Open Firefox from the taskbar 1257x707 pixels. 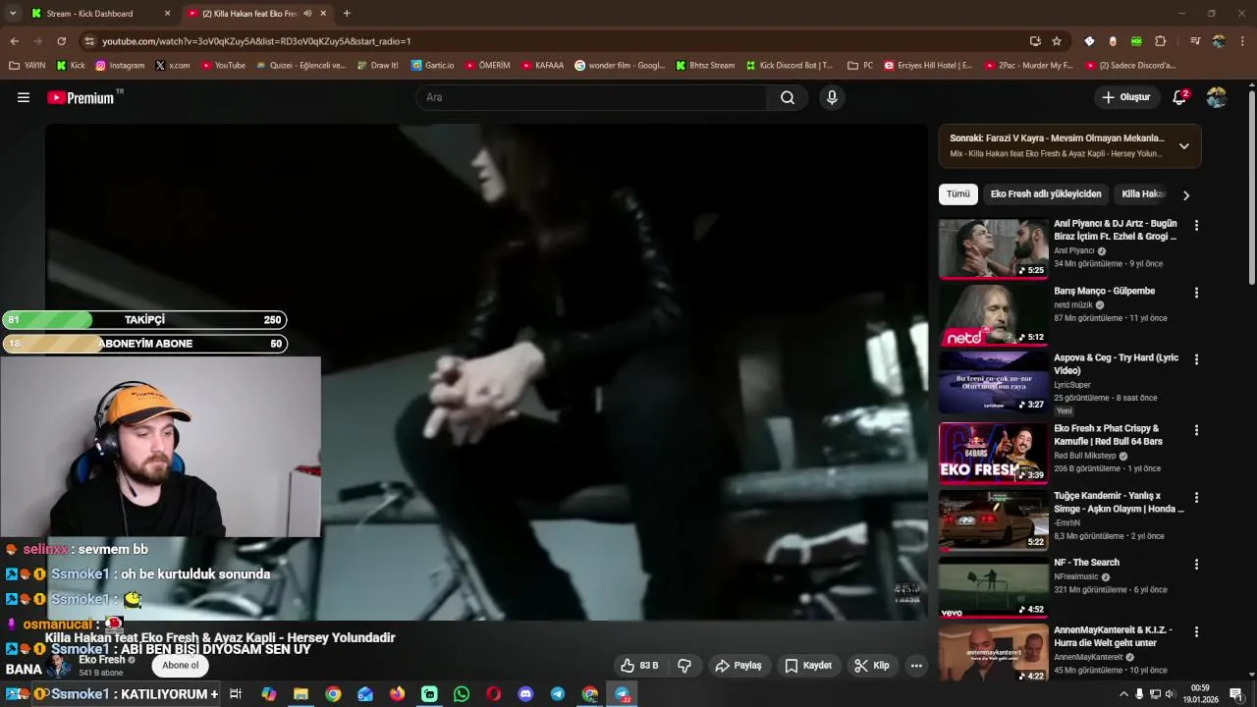397,694
